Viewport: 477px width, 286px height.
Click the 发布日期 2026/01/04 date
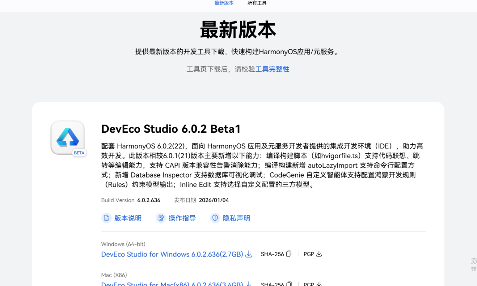[214, 200]
